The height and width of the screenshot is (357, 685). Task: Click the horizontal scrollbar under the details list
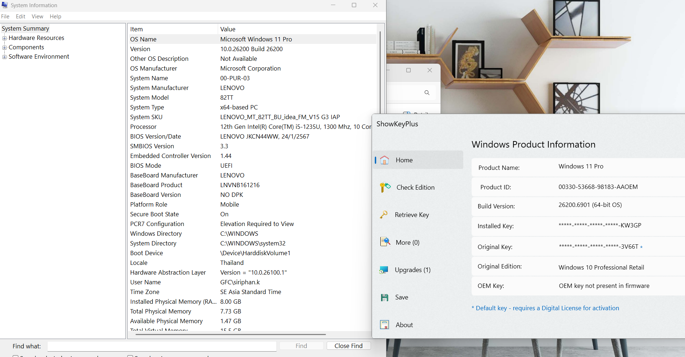[x=231, y=334]
